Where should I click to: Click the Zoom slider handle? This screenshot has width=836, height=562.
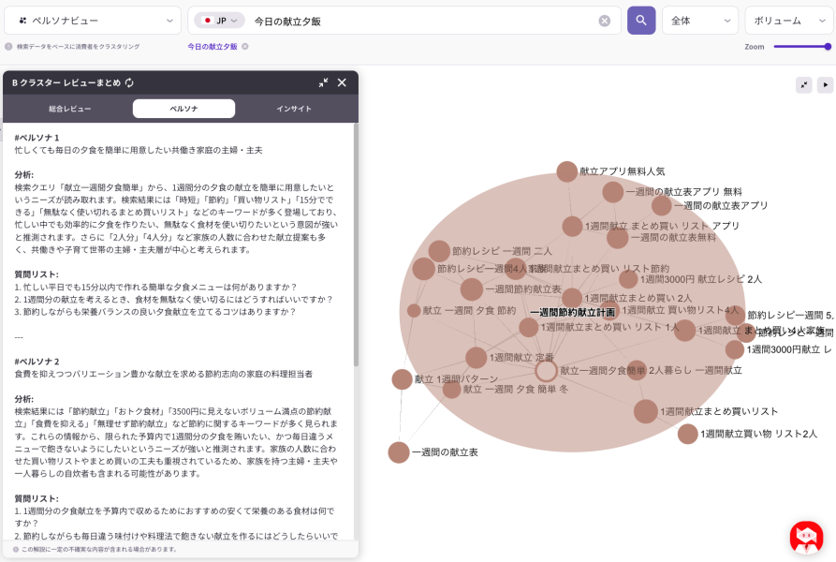point(828,46)
